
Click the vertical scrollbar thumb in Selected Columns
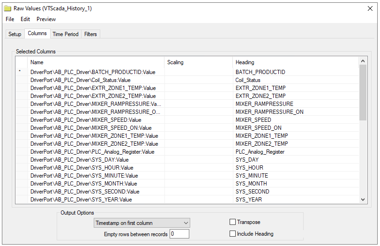[363, 93]
